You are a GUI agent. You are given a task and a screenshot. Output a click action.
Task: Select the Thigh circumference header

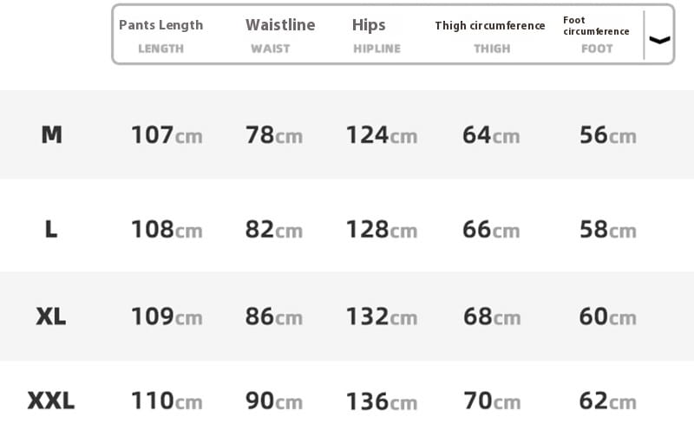pos(490,26)
